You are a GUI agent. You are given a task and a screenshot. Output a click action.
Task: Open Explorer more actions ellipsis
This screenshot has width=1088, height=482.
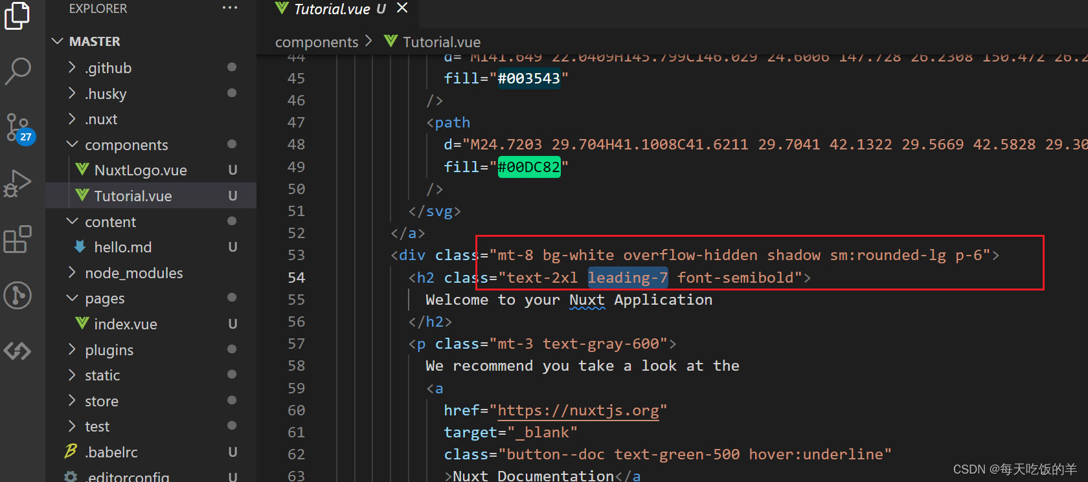coord(230,8)
